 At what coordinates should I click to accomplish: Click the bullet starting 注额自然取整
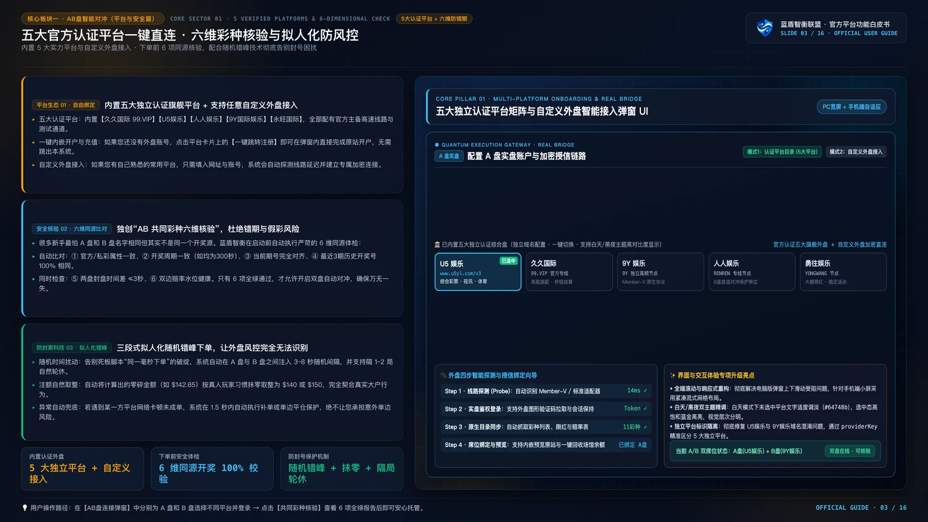[213, 389]
